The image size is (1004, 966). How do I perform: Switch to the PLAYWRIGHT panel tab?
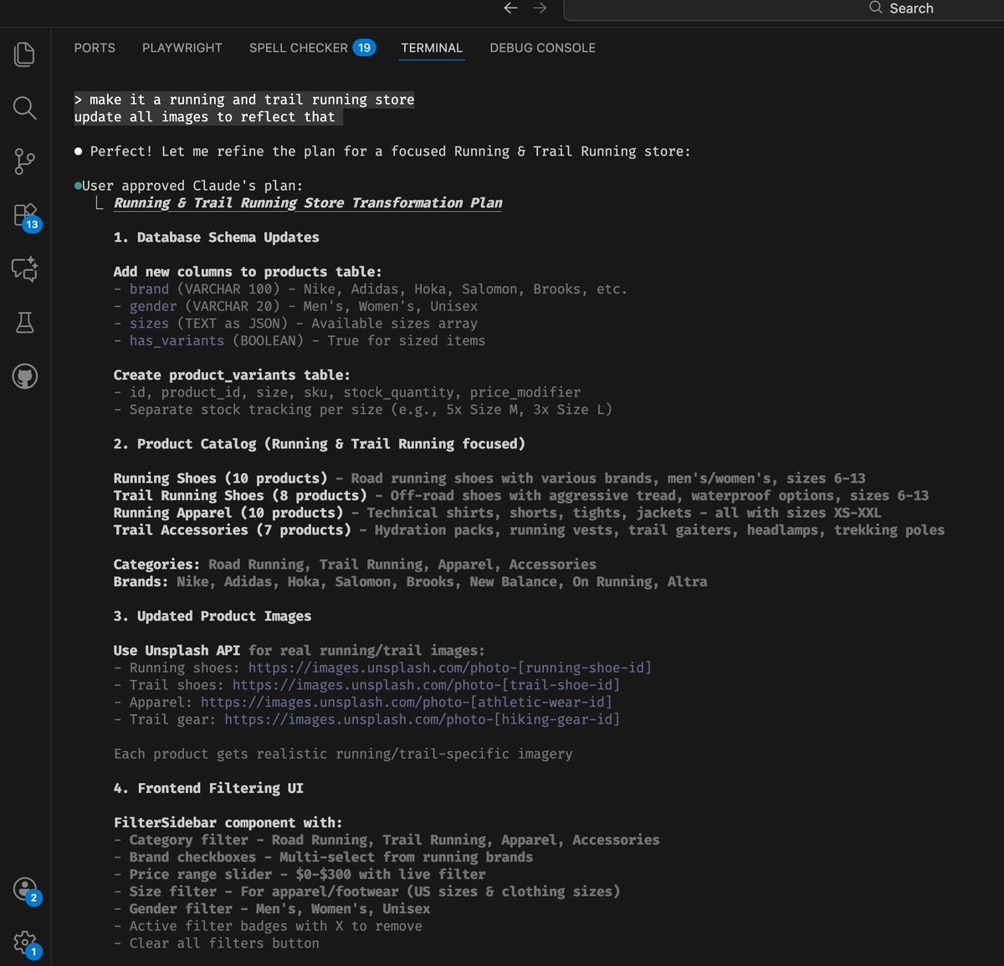coord(182,48)
